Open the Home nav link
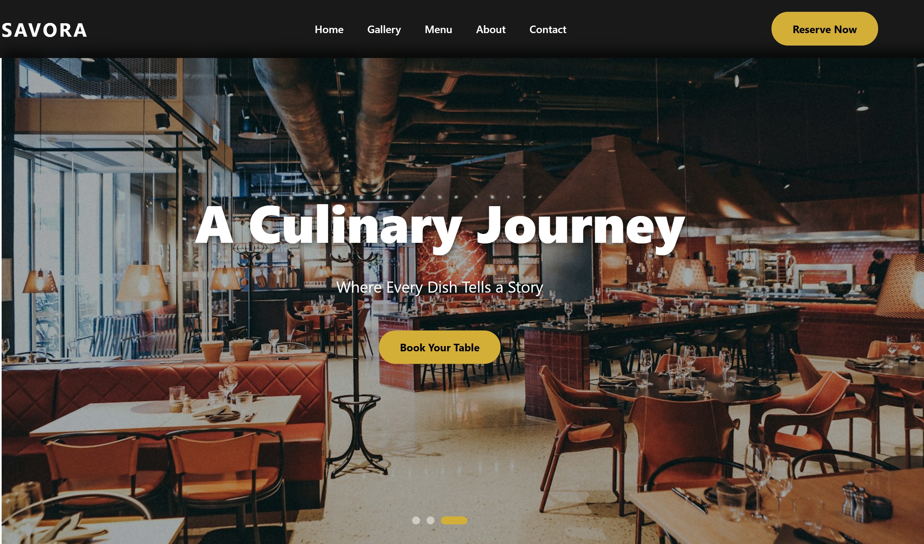Image resolution: width=924 pixels, height=544 pixels. click(329, 29)
